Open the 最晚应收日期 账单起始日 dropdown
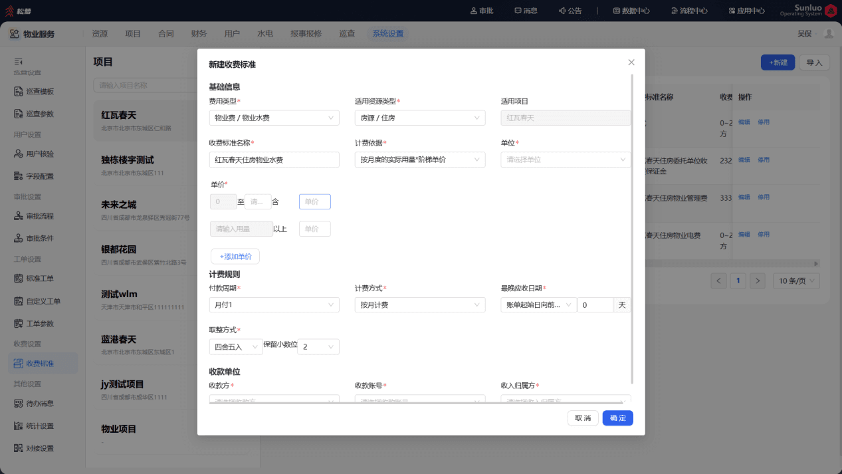Viewport: 842px width, 474px height. (538, 305)
